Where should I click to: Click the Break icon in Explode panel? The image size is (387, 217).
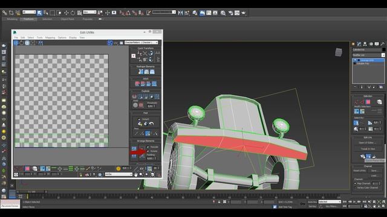pos(134,96)
